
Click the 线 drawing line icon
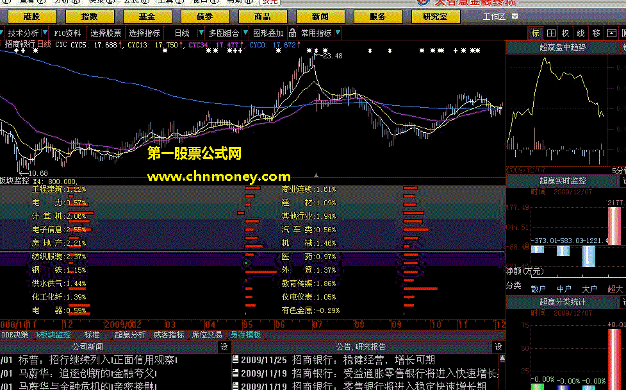pyautogui.click(x=581, y=33)
